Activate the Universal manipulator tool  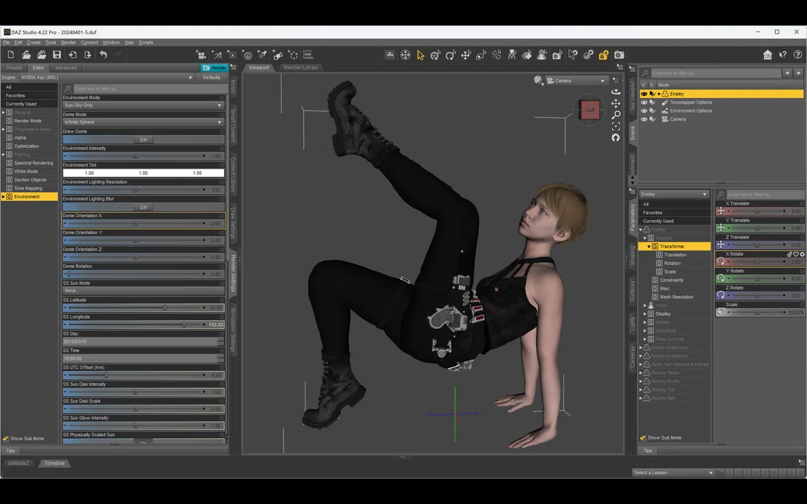435,55
